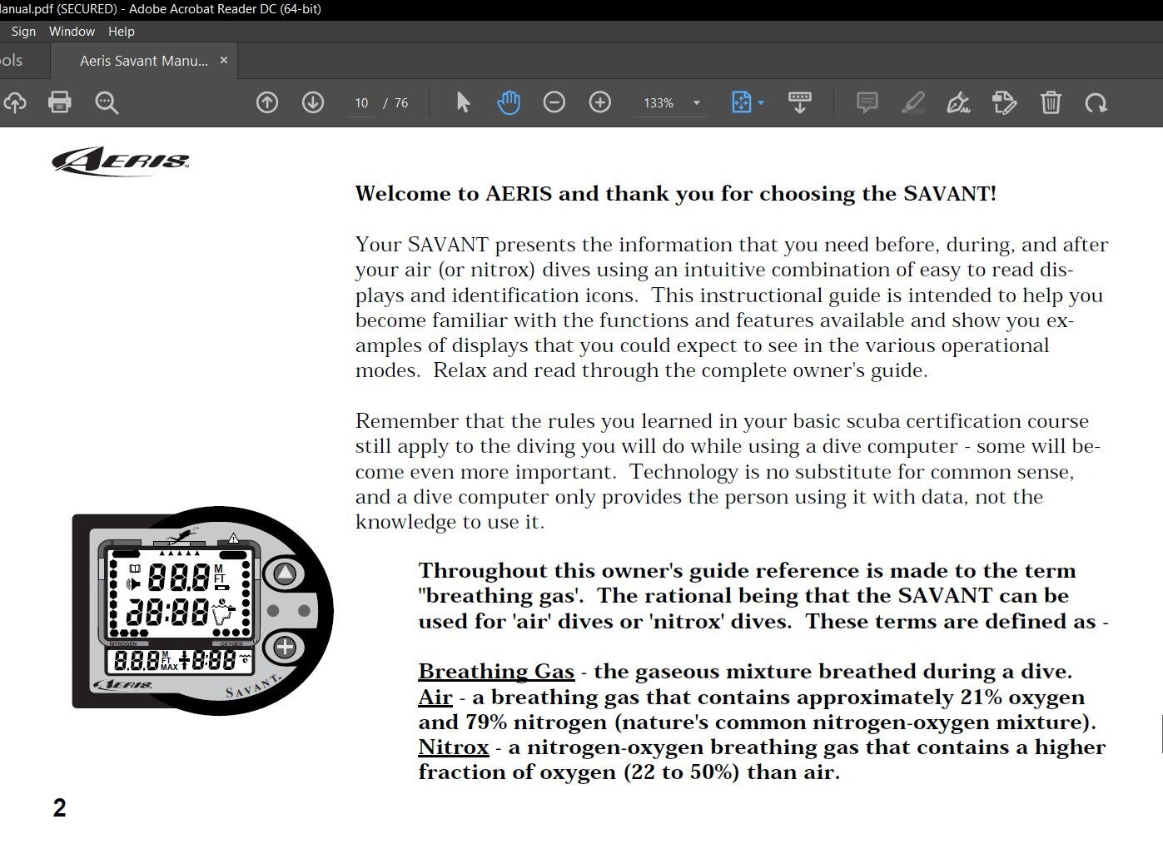Viewport: 1163px width, 844px height.
Task: Select the Highlight text marker tool
Action: tap(913, 102)
